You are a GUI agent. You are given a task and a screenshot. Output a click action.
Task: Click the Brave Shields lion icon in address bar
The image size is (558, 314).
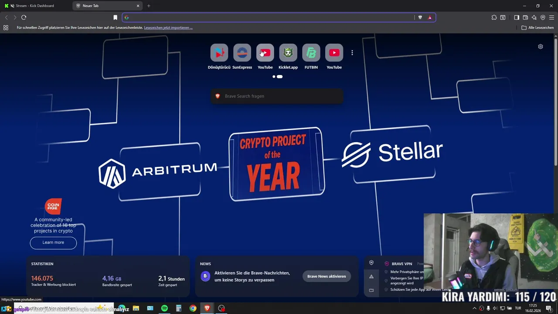[x=420, y=17]
